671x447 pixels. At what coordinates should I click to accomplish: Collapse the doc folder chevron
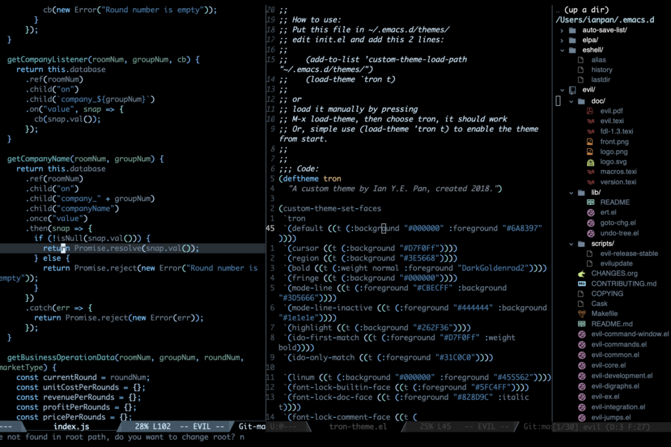tap(571, 102)
